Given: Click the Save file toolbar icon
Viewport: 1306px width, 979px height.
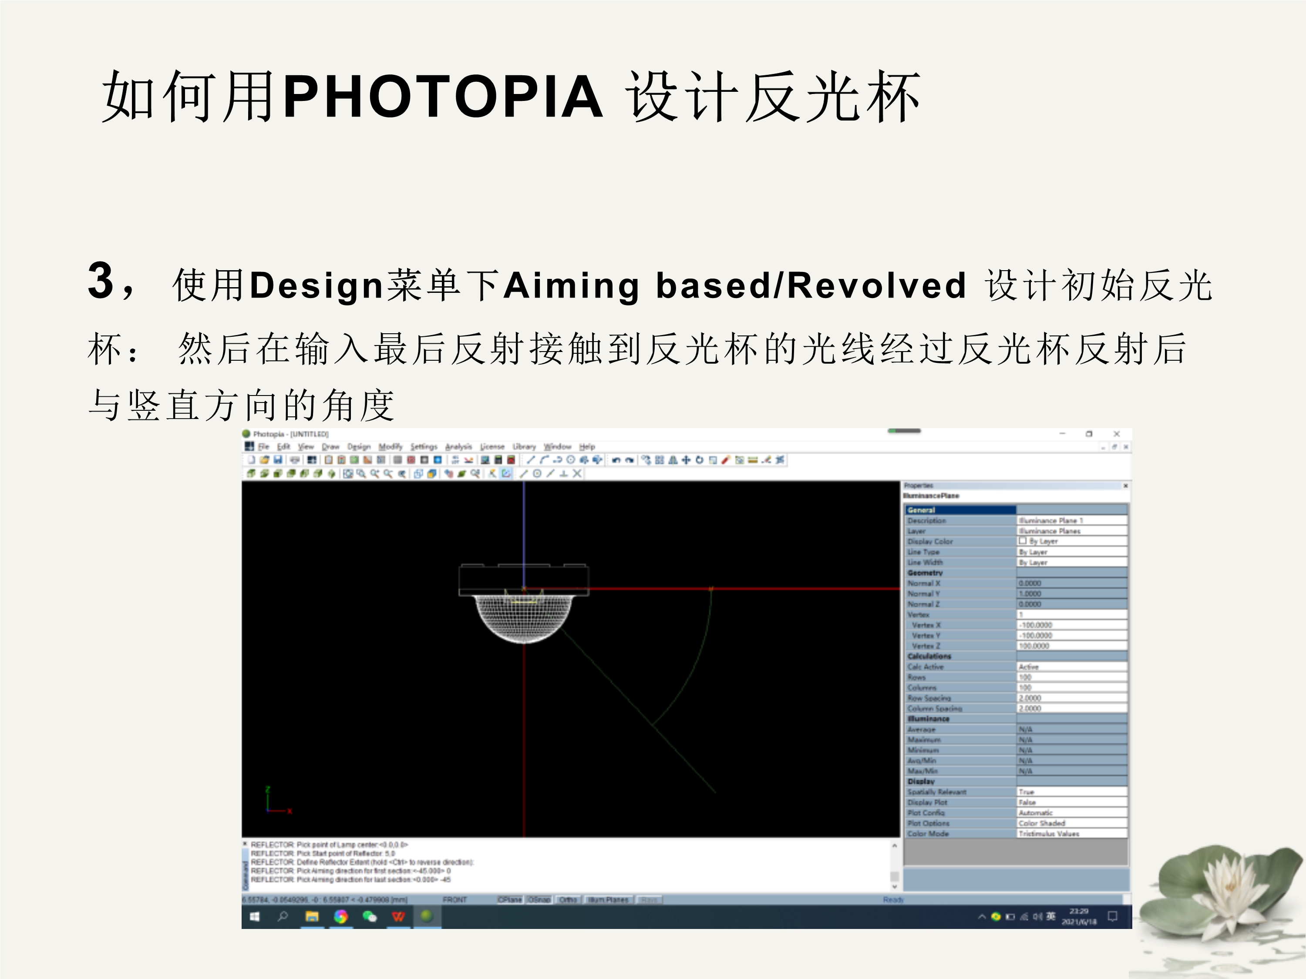Looking at the screenshot, I should click(x=277, y=460).
